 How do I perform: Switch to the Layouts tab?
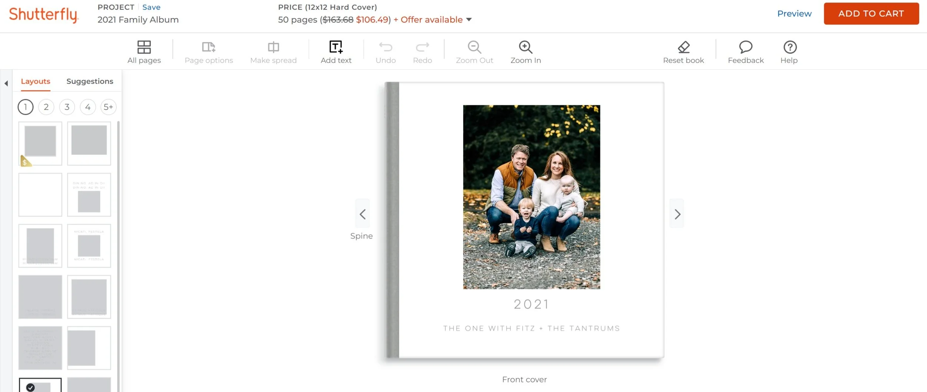click(x=35, y=81)
